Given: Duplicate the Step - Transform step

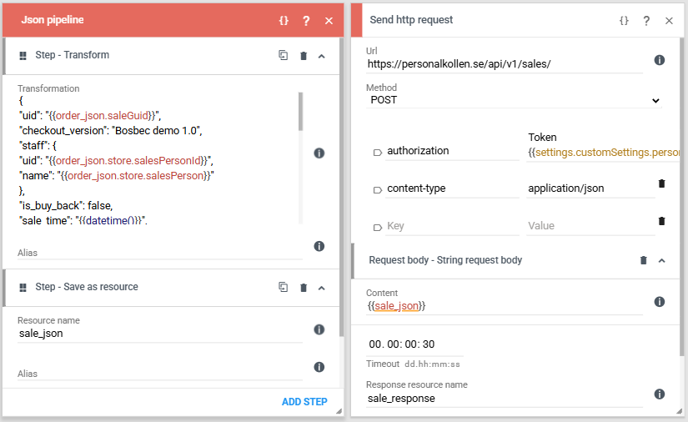Looking at the screenshot, I should 284,55.
